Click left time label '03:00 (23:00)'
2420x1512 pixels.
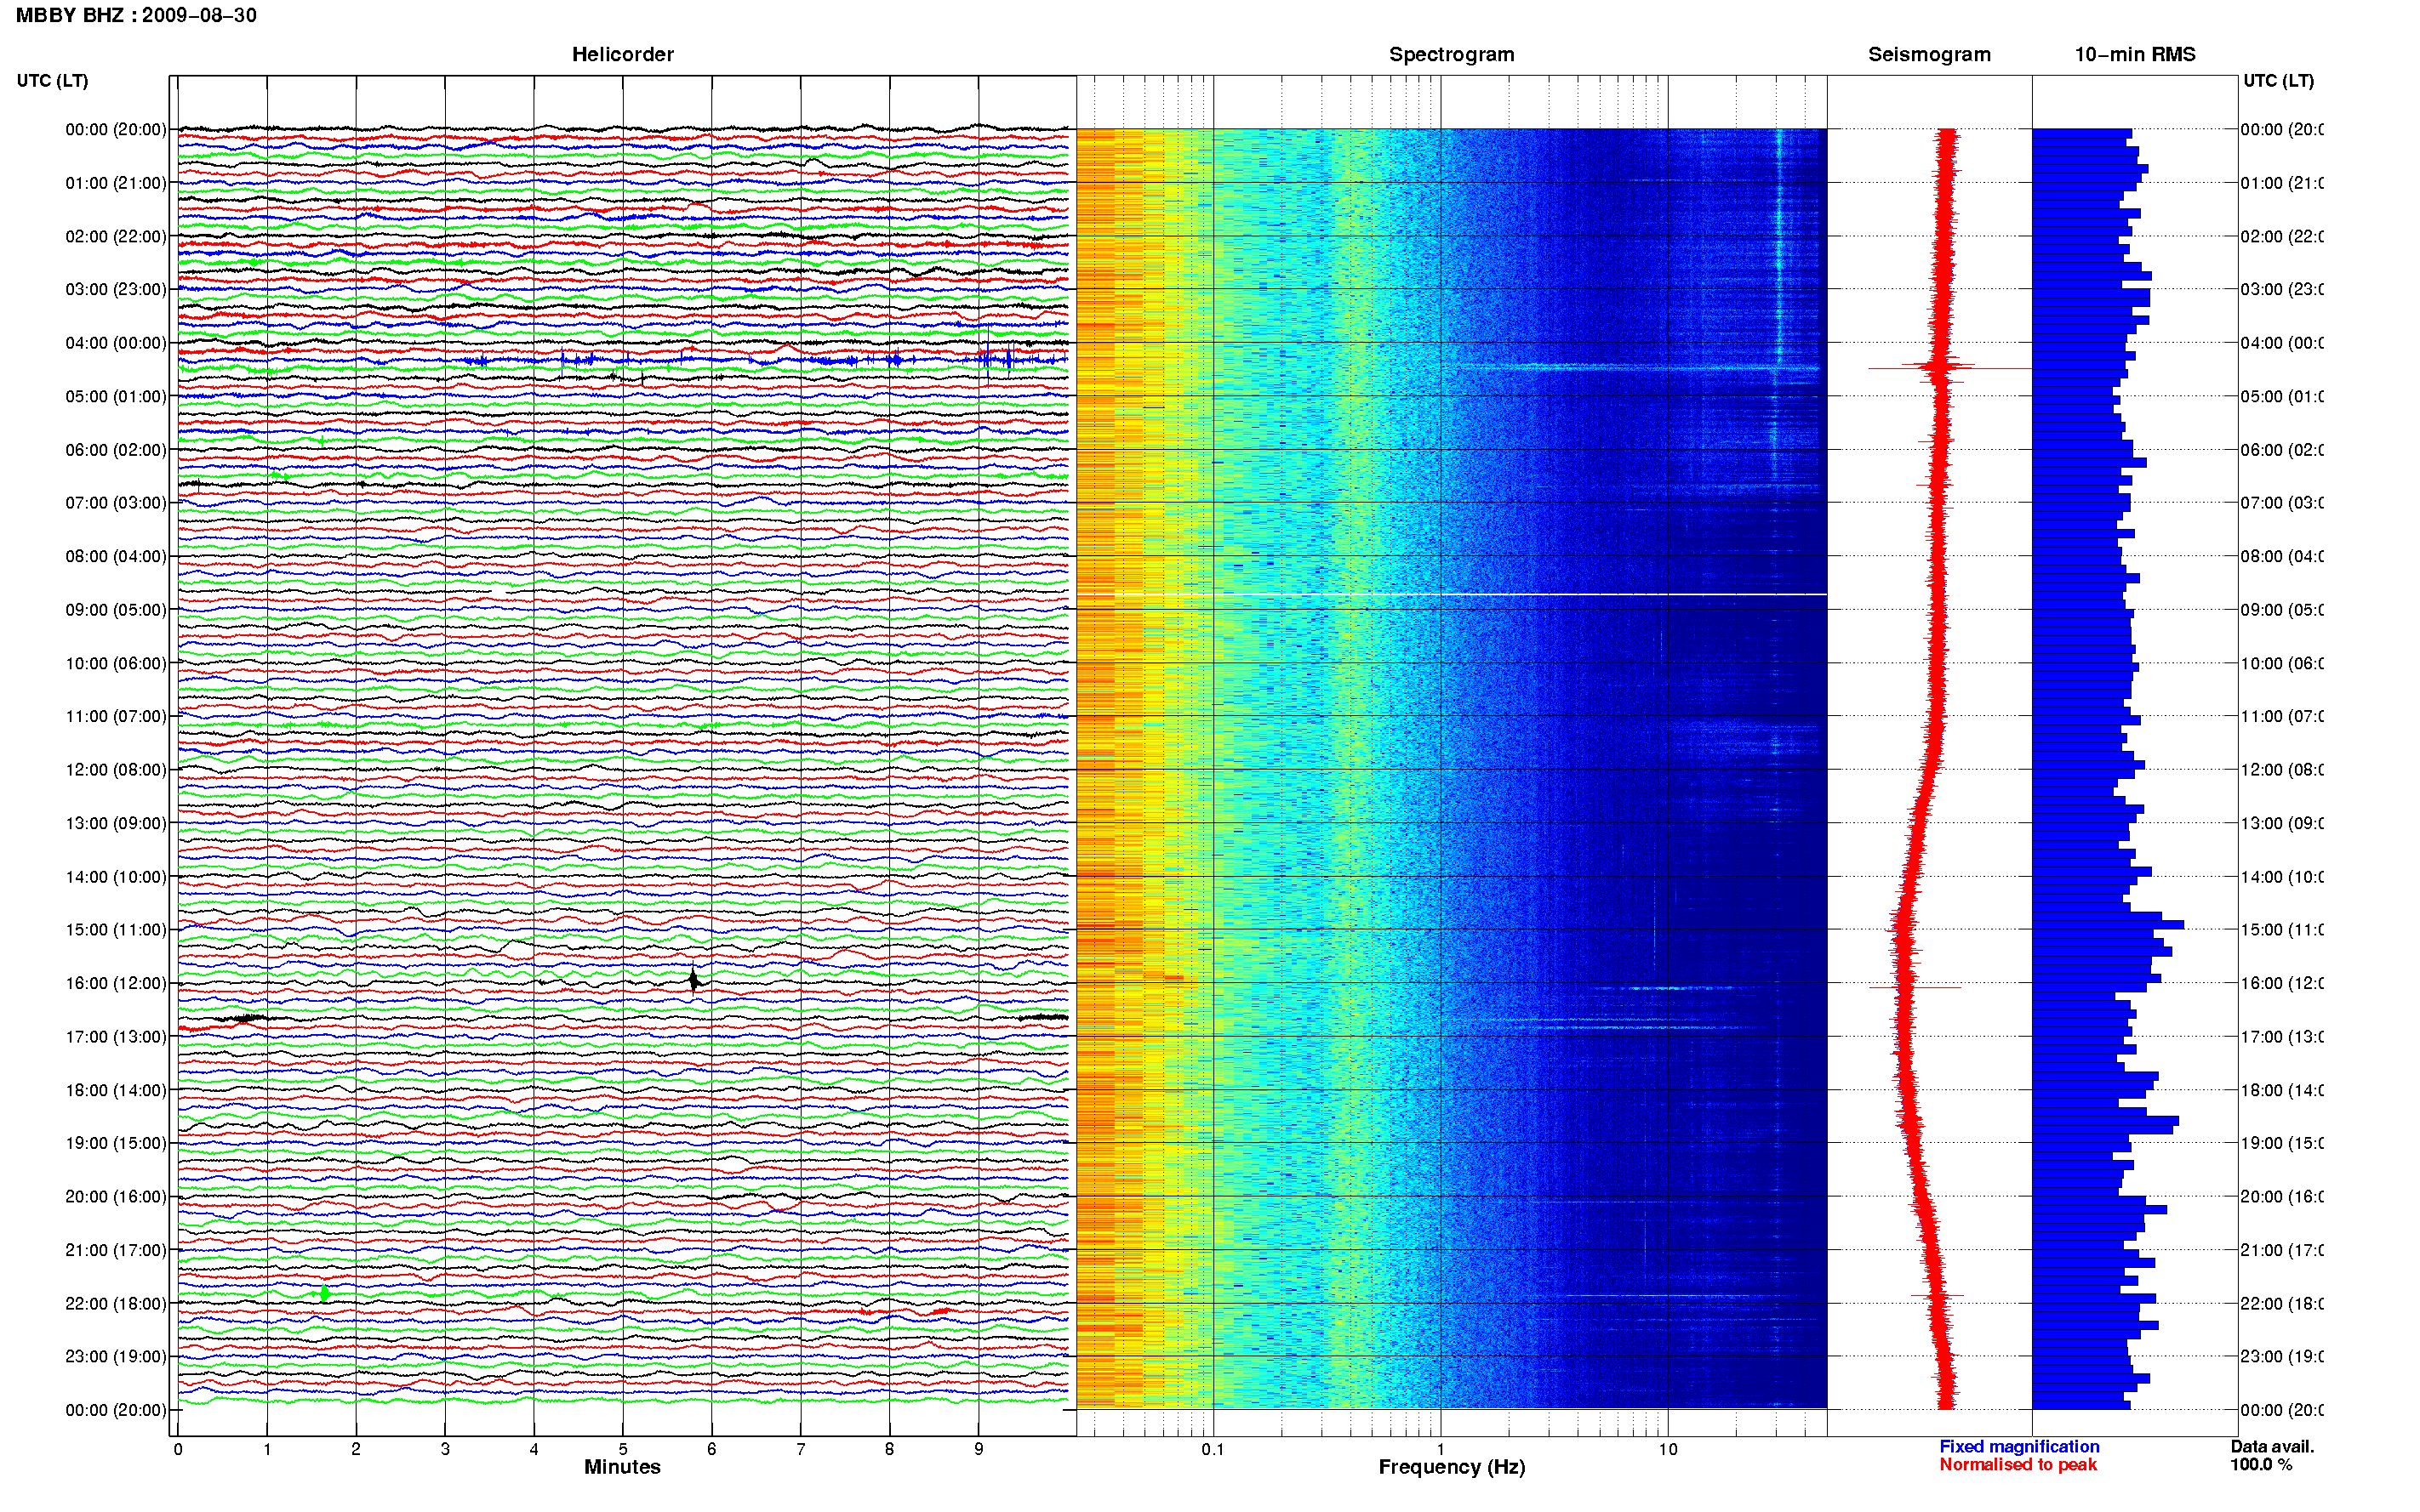pyautogui.click(x=115, y=289)
